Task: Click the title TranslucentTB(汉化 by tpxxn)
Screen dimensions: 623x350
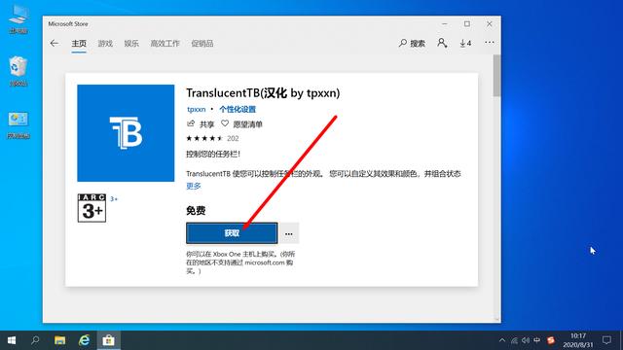Action: click(263, 93)
